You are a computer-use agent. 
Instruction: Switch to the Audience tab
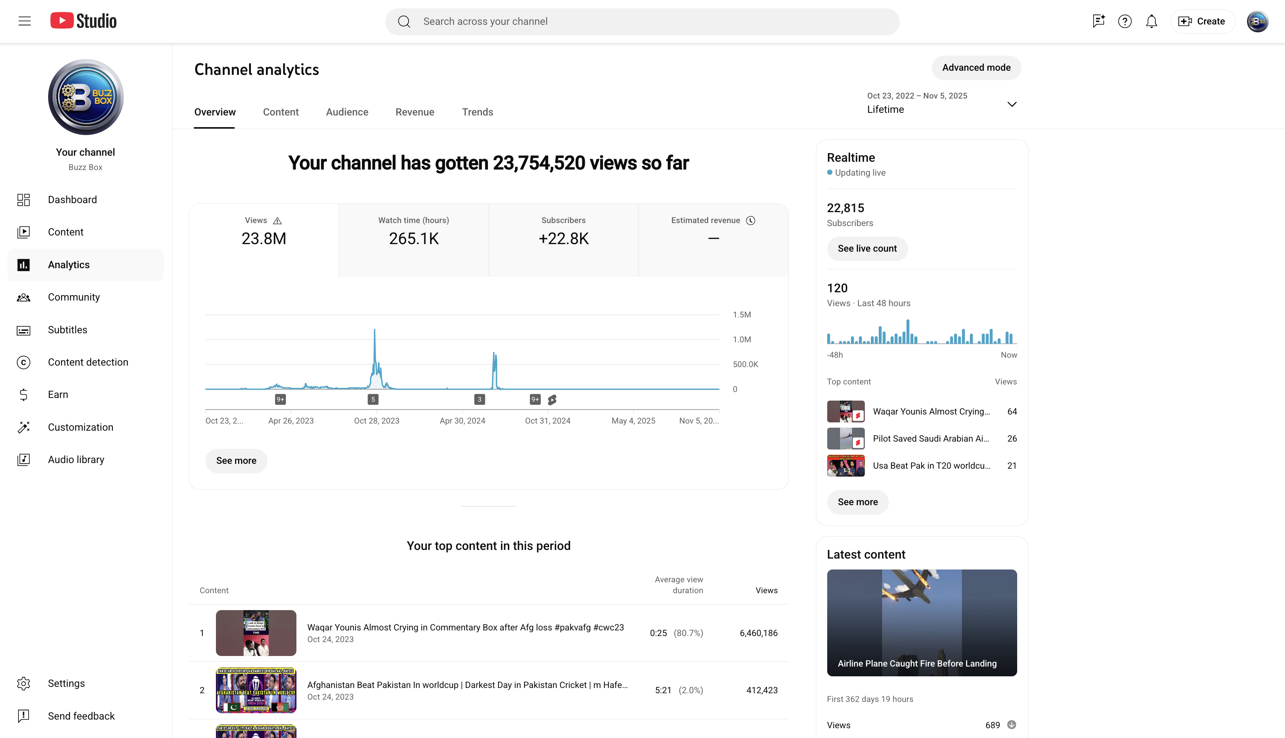click(x=347, y=112)
